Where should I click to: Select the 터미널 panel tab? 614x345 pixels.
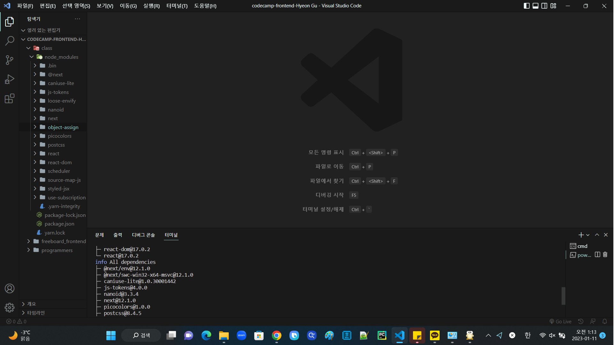click(171, 235)
